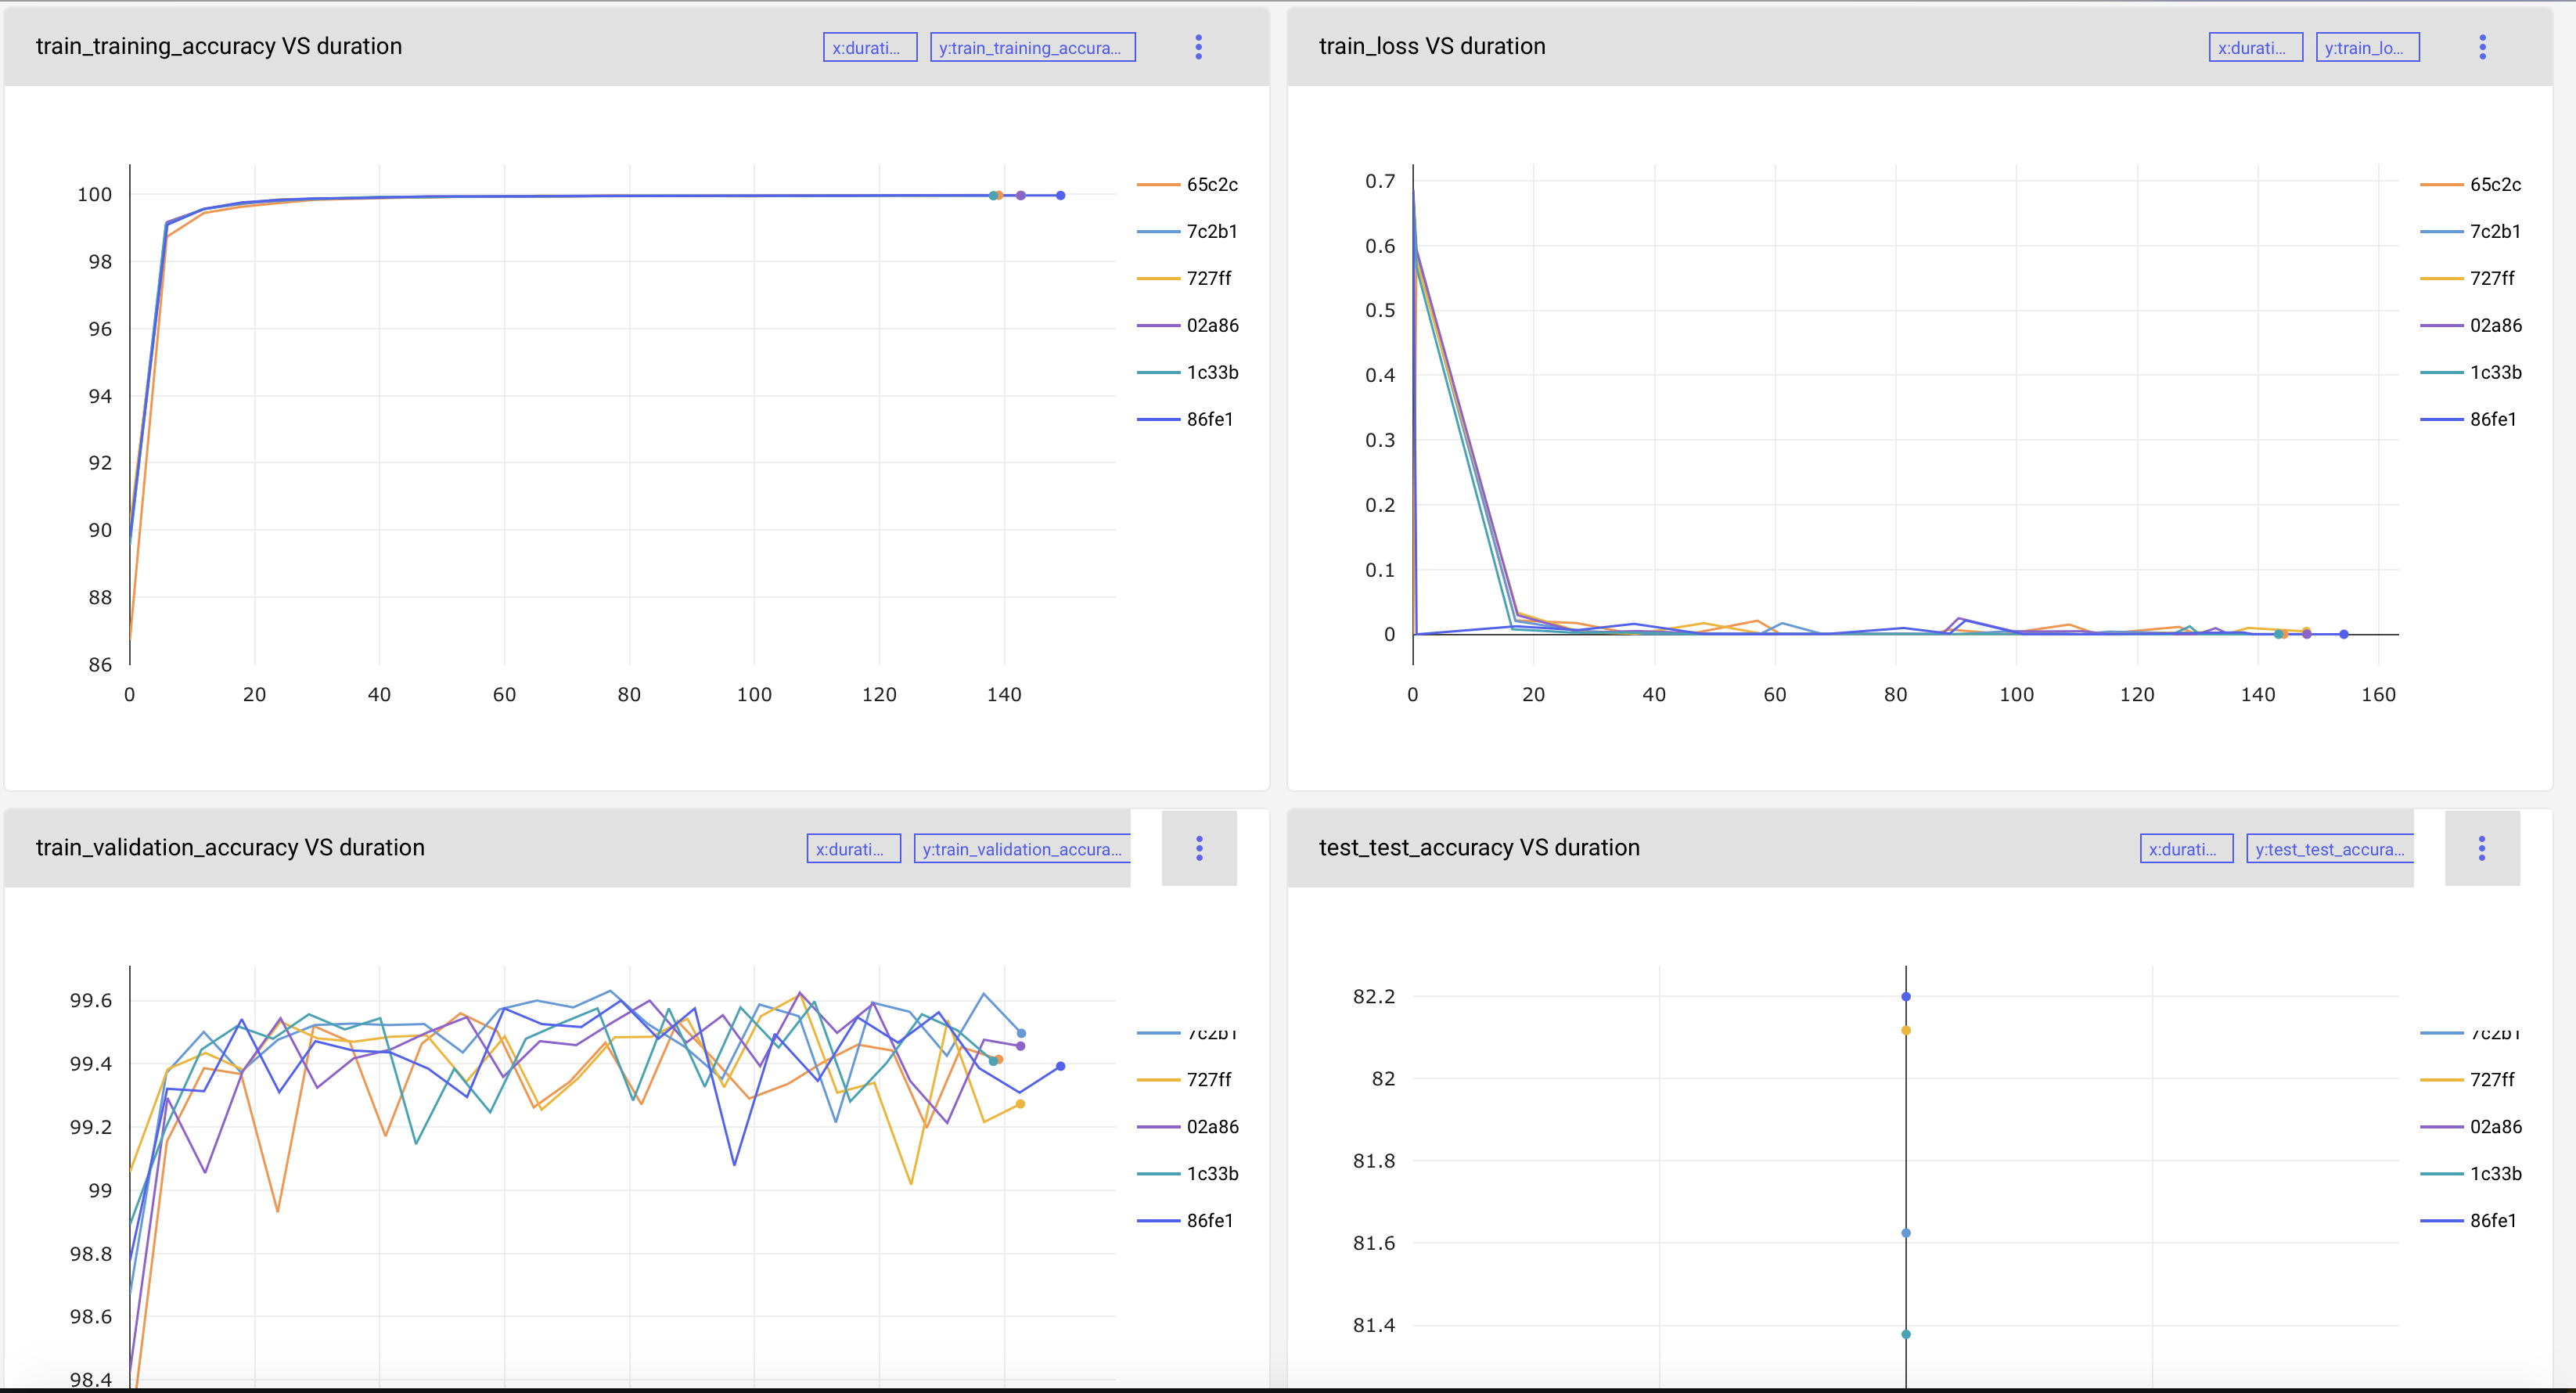Toggle 727ff series in validation accuracy legend
Viewport: 2576px width, 1393px height.
1208,1079
